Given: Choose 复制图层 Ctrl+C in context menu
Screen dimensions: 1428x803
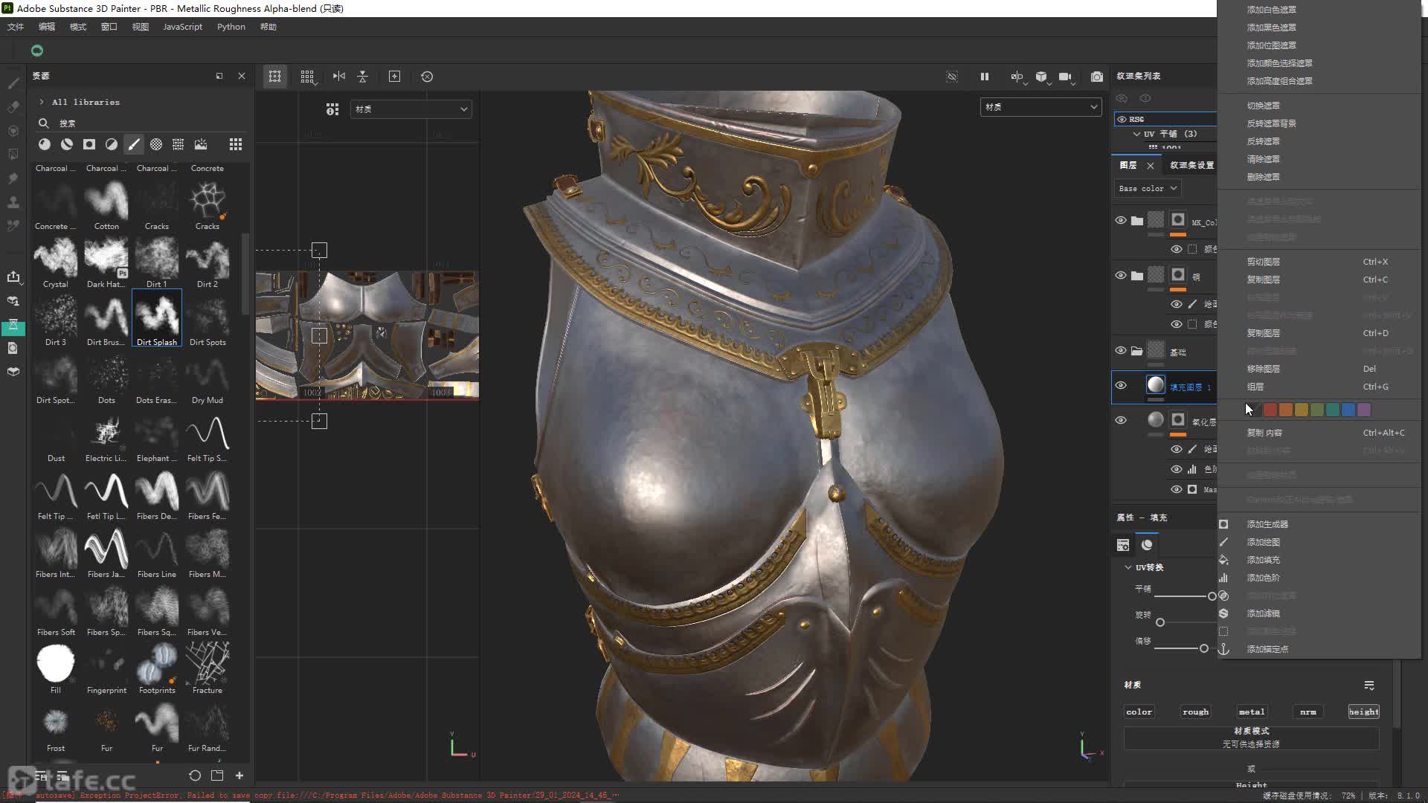Looking at the screenshot, I should click(x=1319, y=280).
